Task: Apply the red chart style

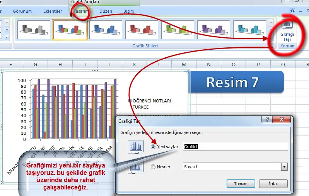Action: point(142,30)
